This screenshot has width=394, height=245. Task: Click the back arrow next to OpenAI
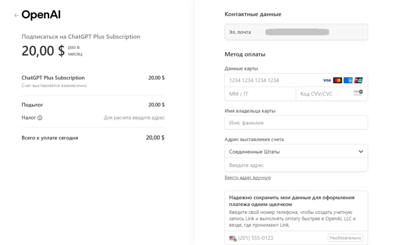pyautogui.click(x=16, y=15)
